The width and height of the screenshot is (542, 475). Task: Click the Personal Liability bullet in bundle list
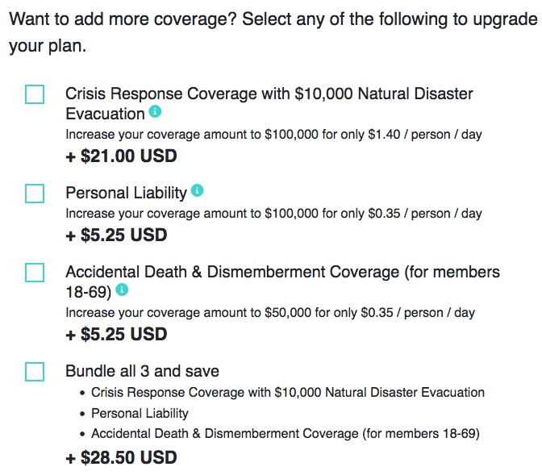(140, 414)
